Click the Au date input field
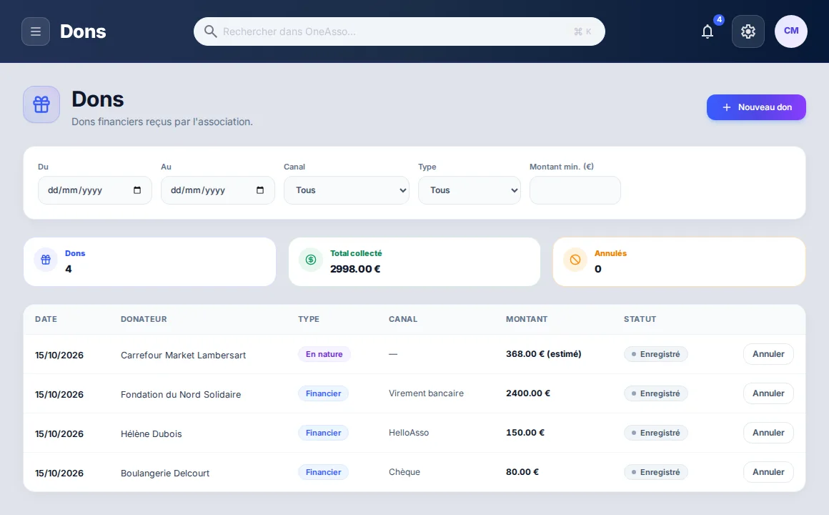Viewport: 829px width, 515px height. pyautogui.click(x=217, y=190)
